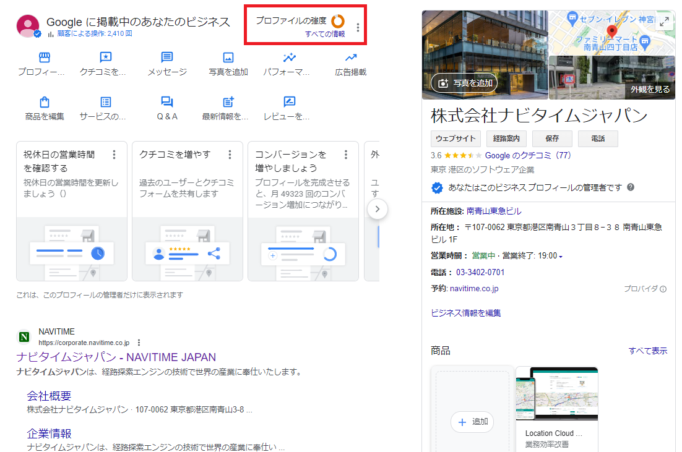Open the すべての情報 link
The width and height of the screenshot is (682, 452).
coord(325,34)
